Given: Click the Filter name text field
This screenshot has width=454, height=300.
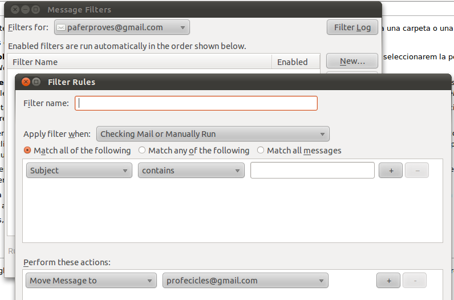Looking at the screenshot, I should [196, 103].
